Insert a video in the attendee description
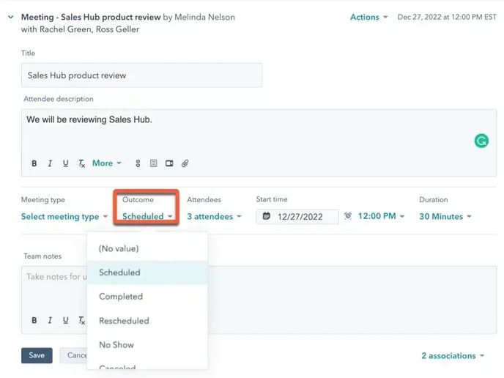The width and height of the screenshot is (504, 378). click(169, 163)
